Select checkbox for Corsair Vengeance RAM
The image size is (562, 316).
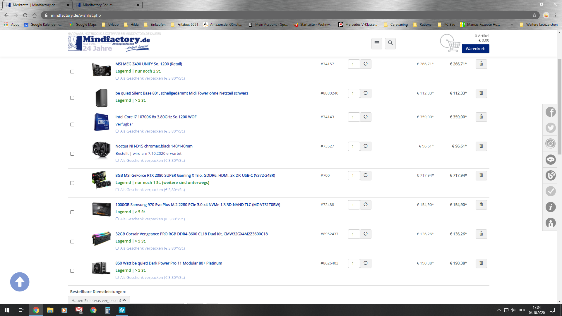[72, 242]
